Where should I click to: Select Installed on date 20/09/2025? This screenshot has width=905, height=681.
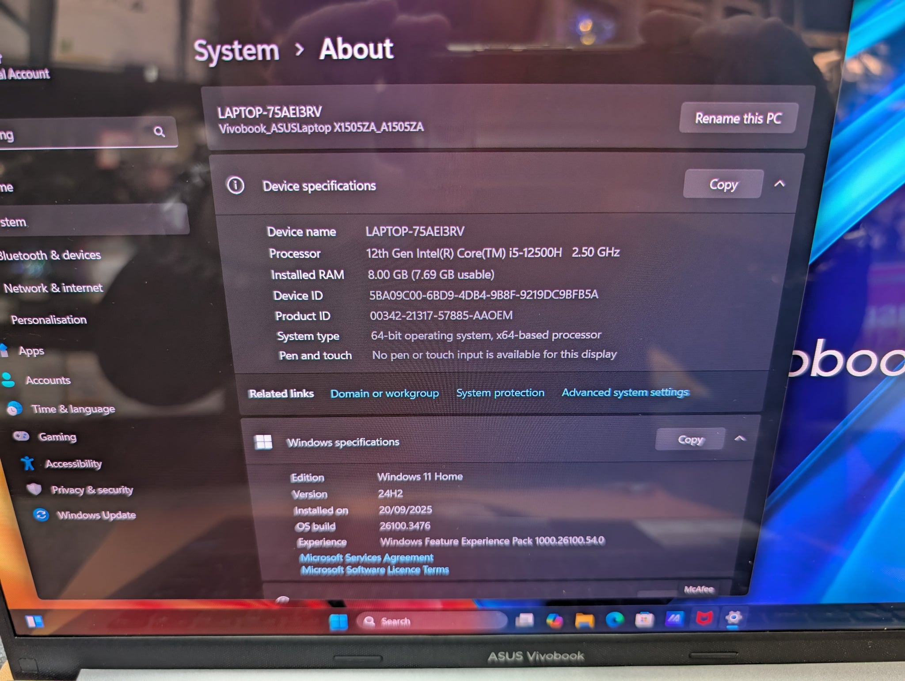coord(405,510)
